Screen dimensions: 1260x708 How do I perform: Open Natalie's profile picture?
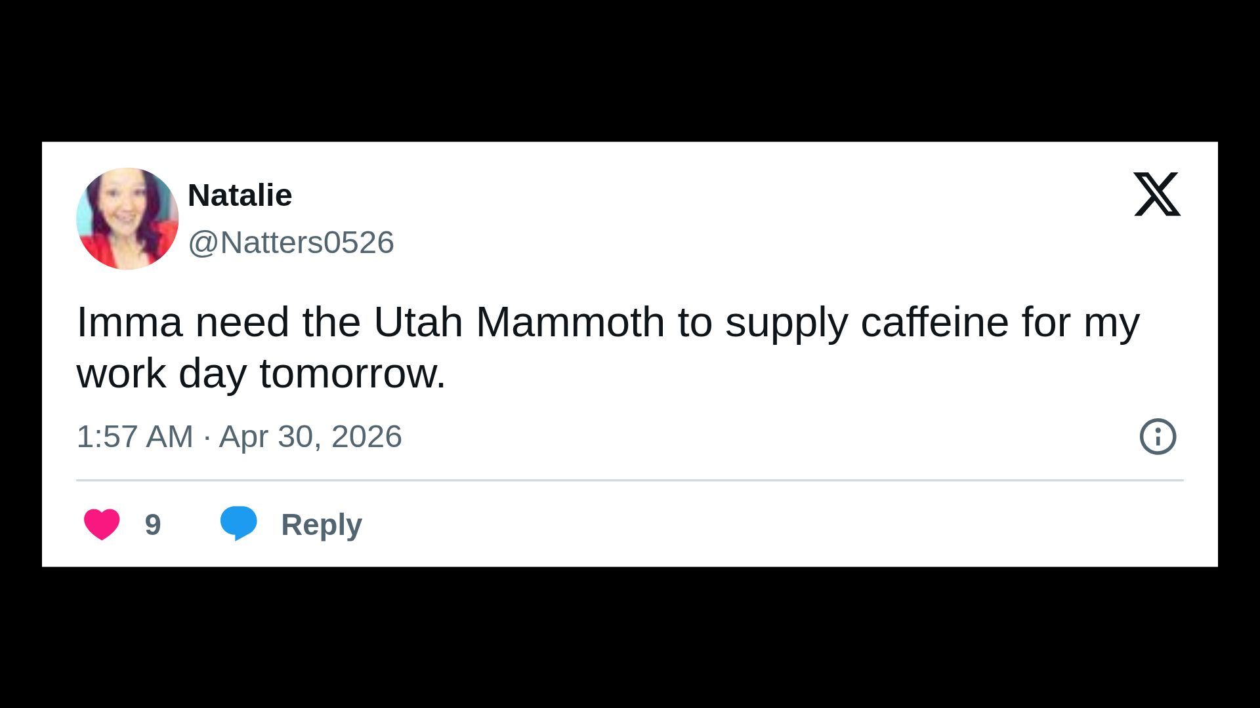tap(127, 219)
